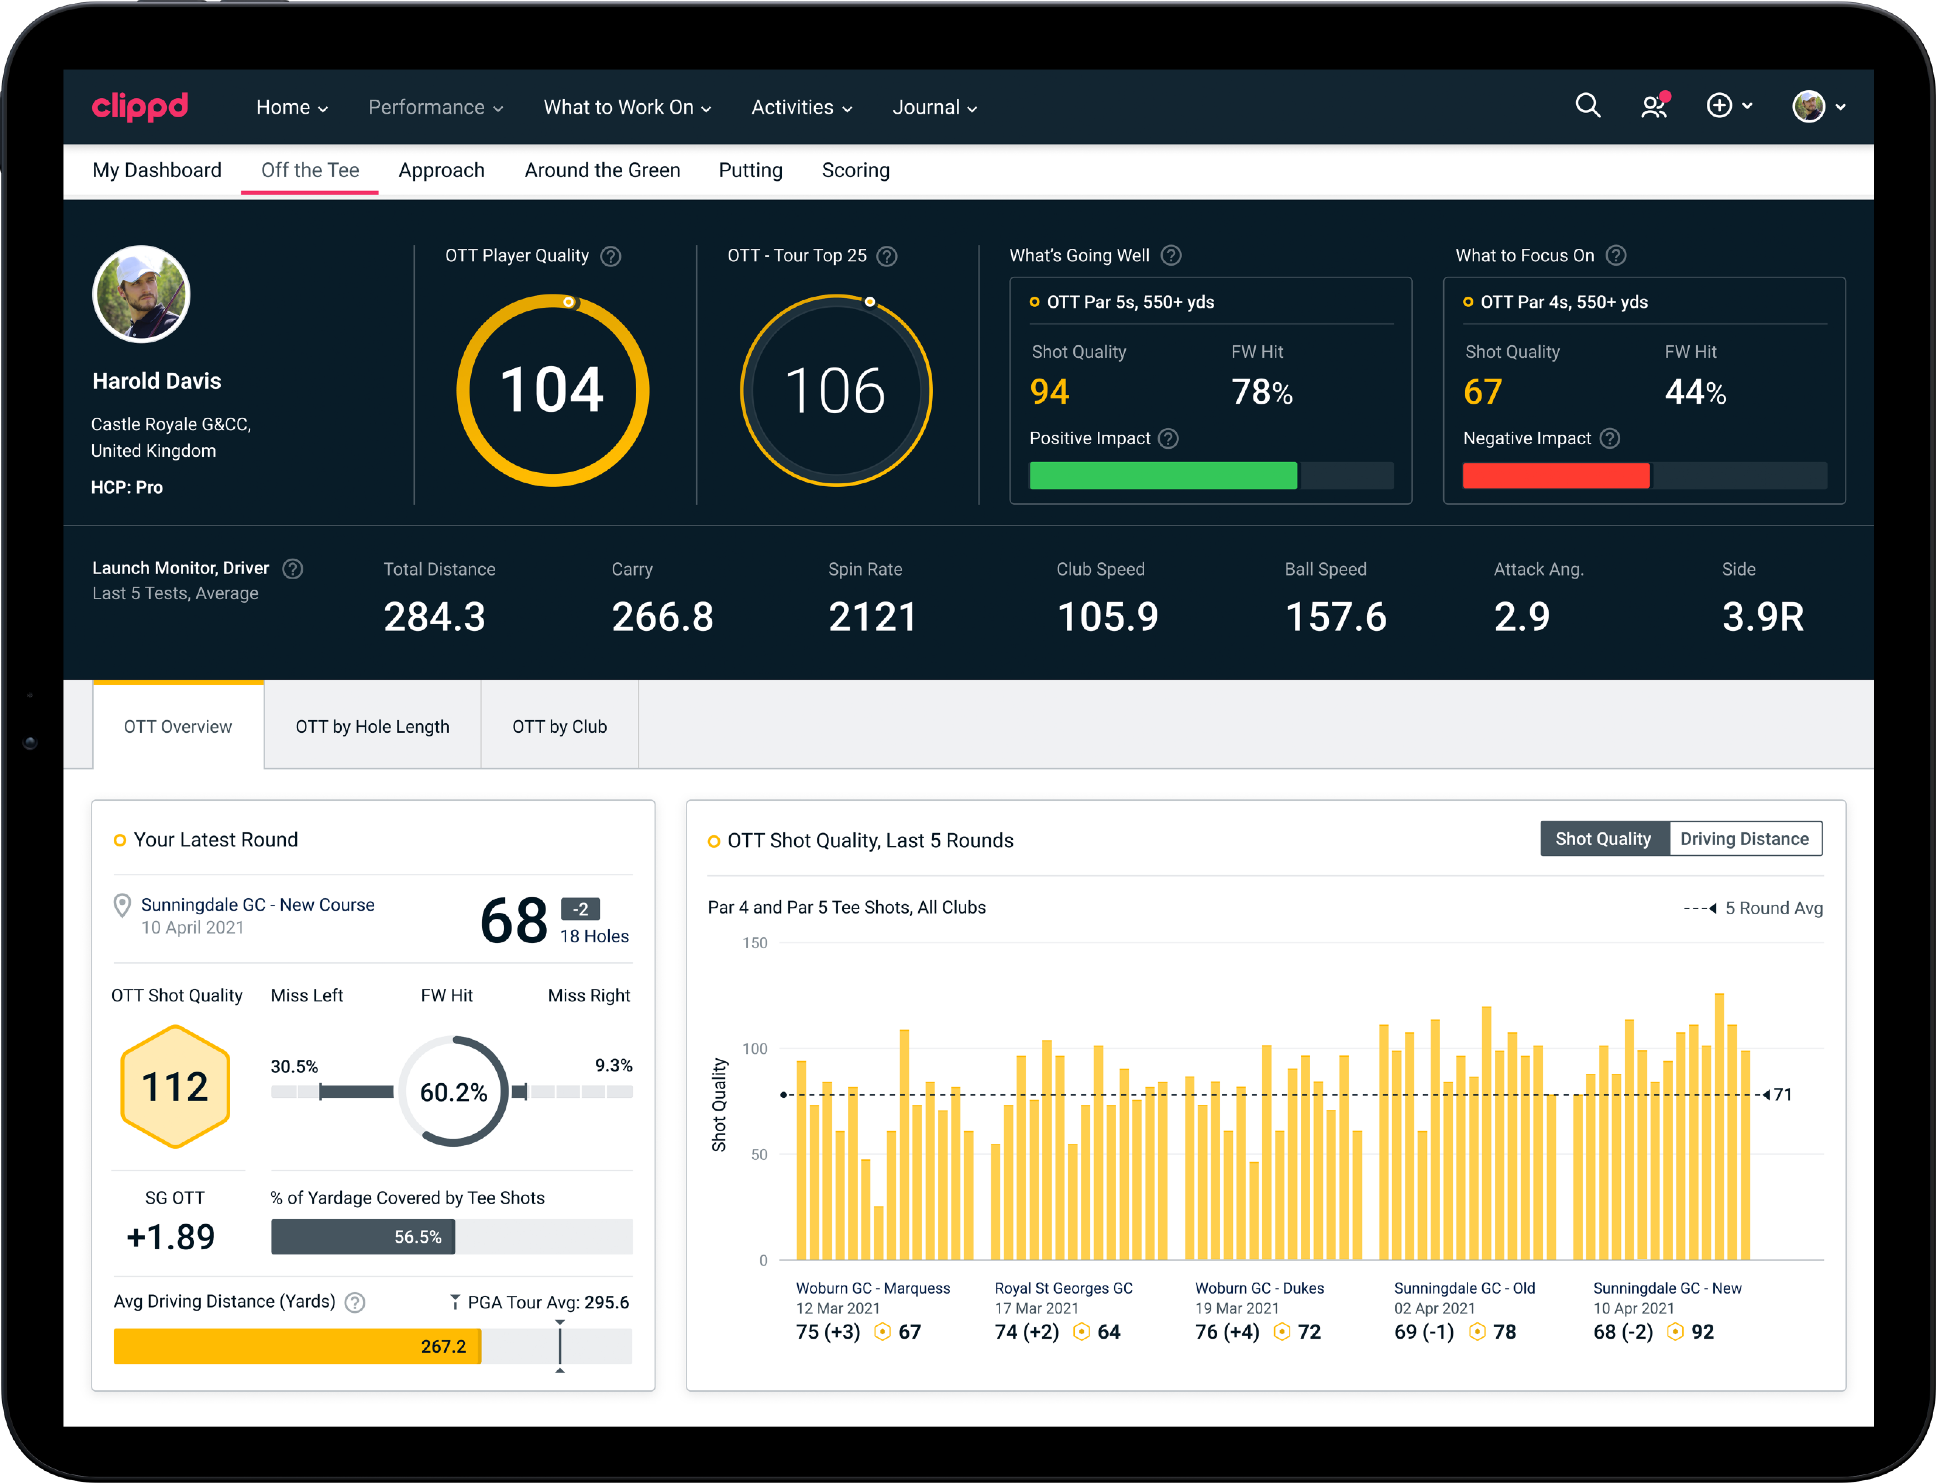
Task: Select the Shot Quality chart toggle
Action: 1603,838
